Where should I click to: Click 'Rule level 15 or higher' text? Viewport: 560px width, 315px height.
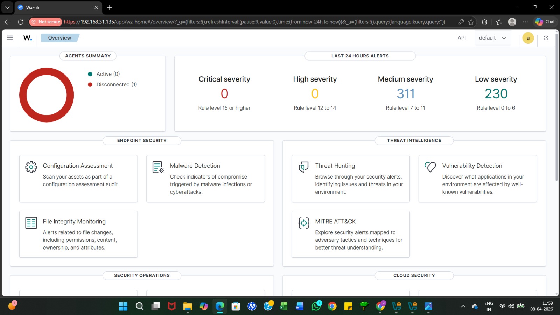224,108
